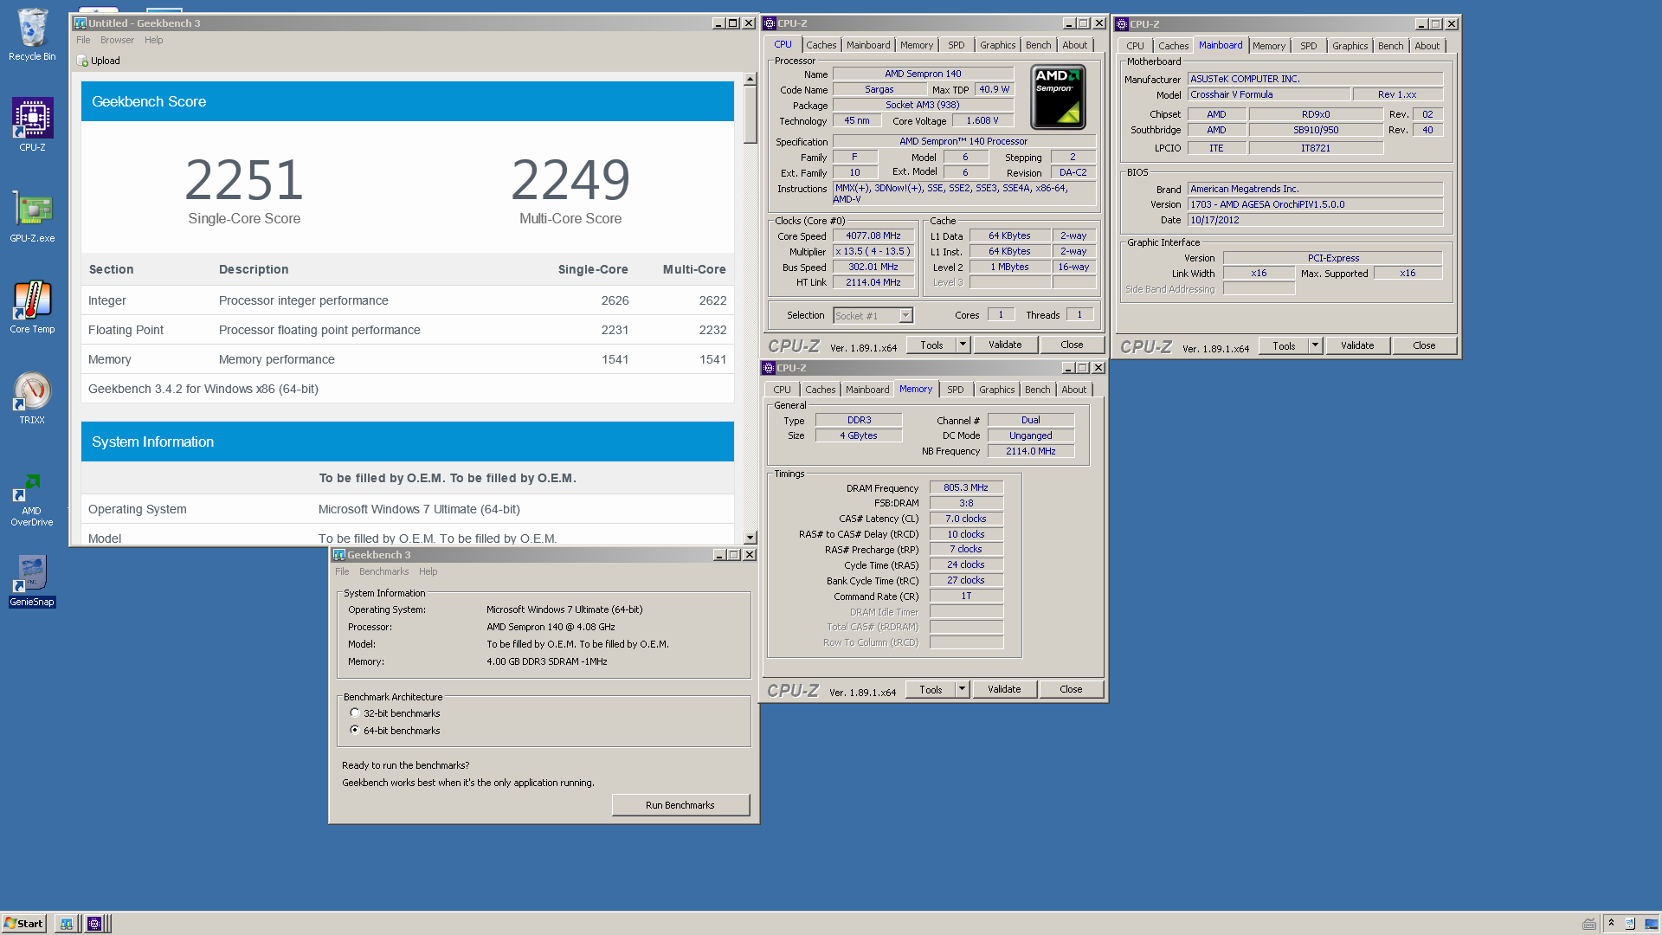
Task: Click the CPU-Z title icon in Memory window
Action: [769, 368]
